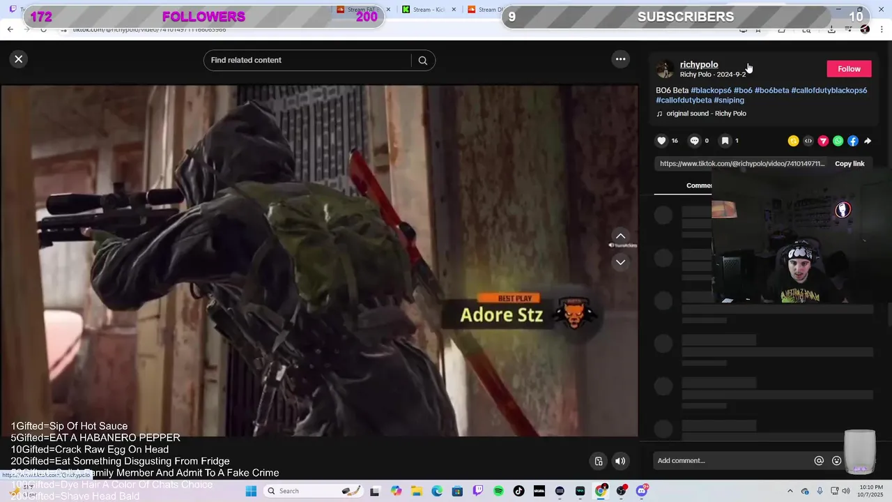Open File Explorer from the taskbar
This screenshot has height=502, width=892.
click(416, 491)
